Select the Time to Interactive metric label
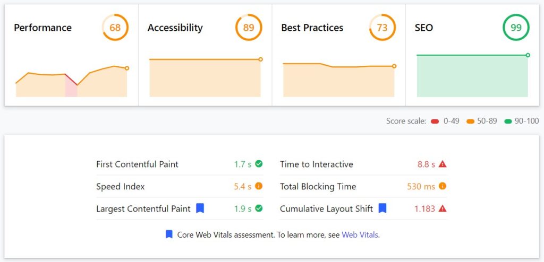This screenshot has width=544, height=262. 317,164
